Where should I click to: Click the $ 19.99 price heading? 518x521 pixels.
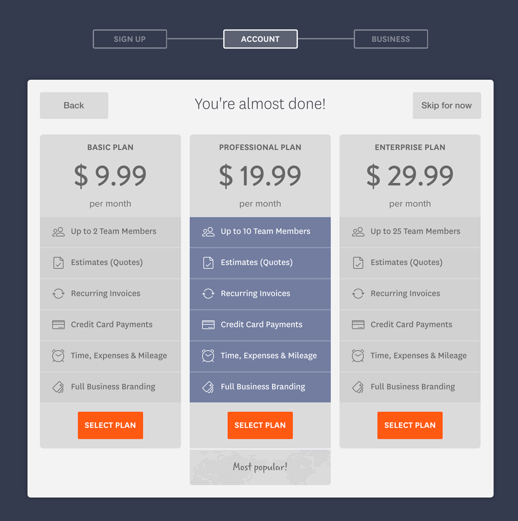coord(260,175)
